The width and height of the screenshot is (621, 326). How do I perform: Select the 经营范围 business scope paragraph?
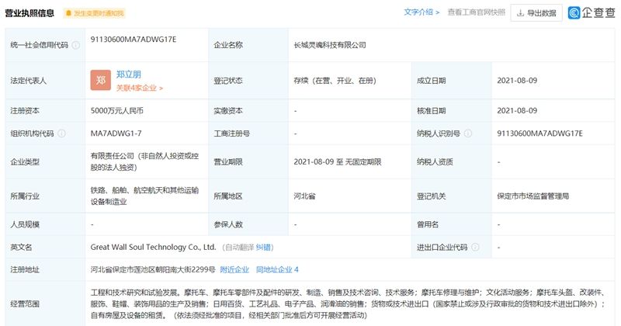tap(348, 303)
